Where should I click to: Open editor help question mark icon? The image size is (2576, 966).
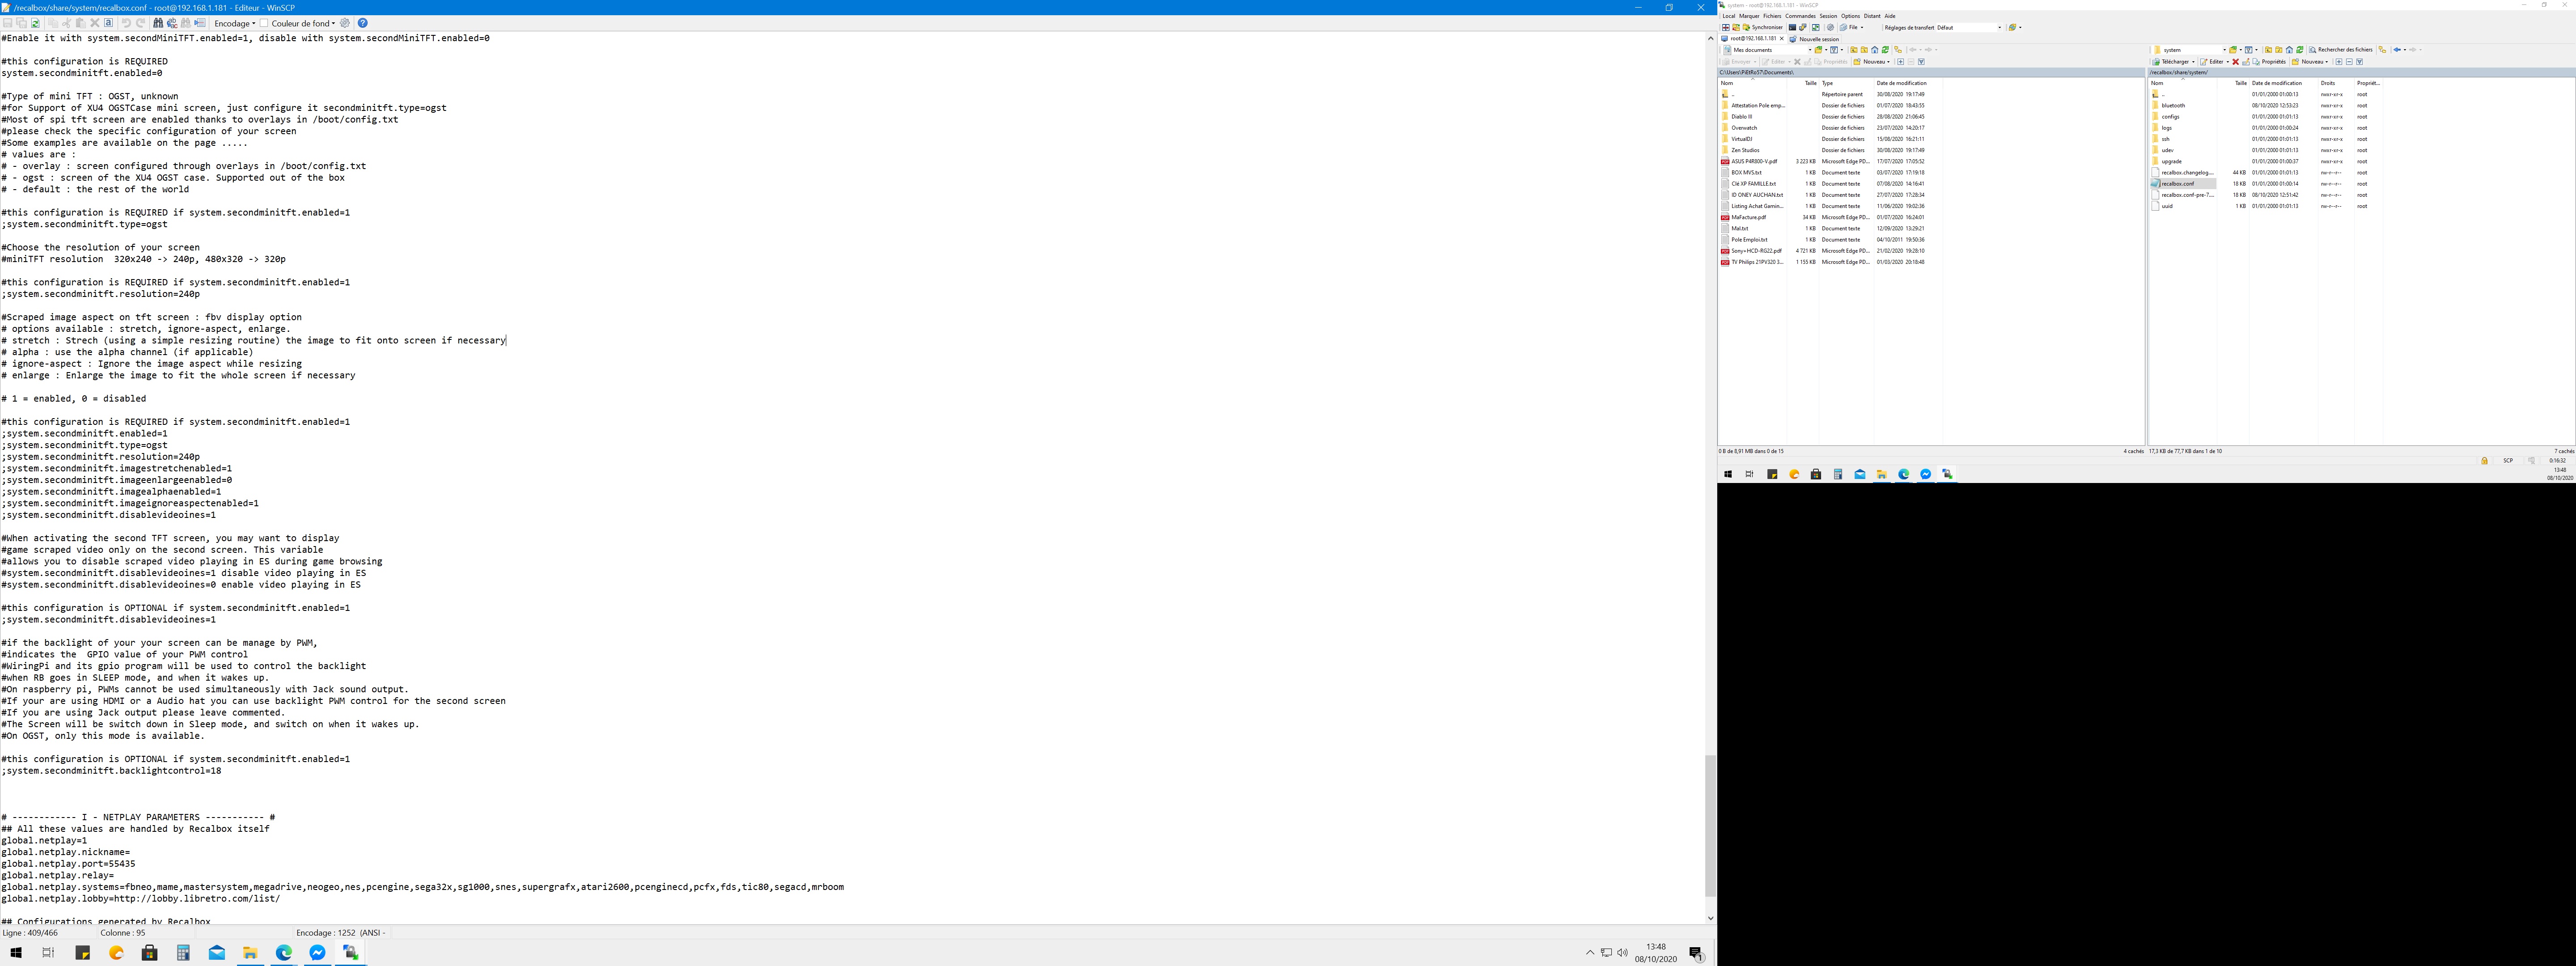point(363,23)
